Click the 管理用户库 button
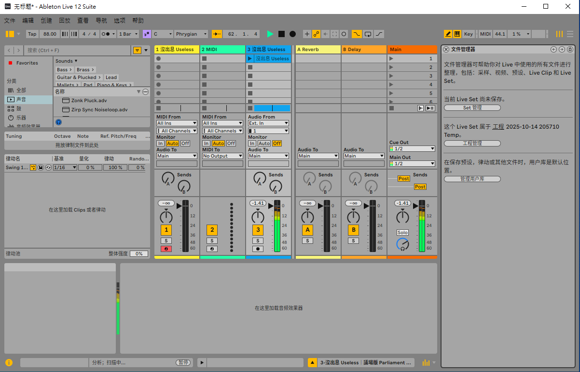This screenshot has height=372, width=580. pyautogui.click(x=472, y=179)
